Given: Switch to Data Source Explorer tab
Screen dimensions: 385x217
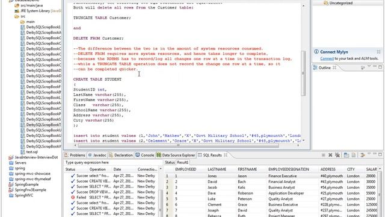Looking at the screenshot, I should point(176,155).
